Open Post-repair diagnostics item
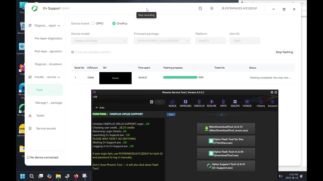This screenshot has width=323, height=181. 48,51
